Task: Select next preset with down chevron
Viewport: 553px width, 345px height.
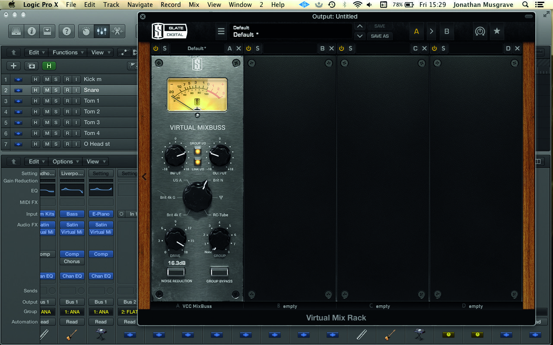Action: pyautogui.click(x=360, y=36)
